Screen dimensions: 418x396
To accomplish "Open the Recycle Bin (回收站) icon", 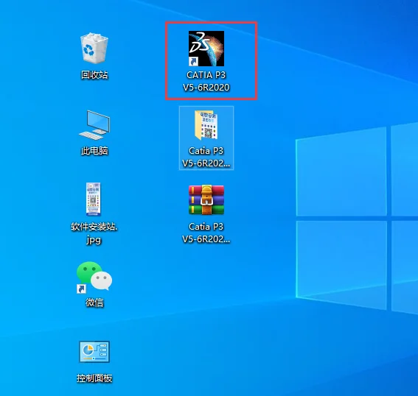I will (x=94, y=48).
